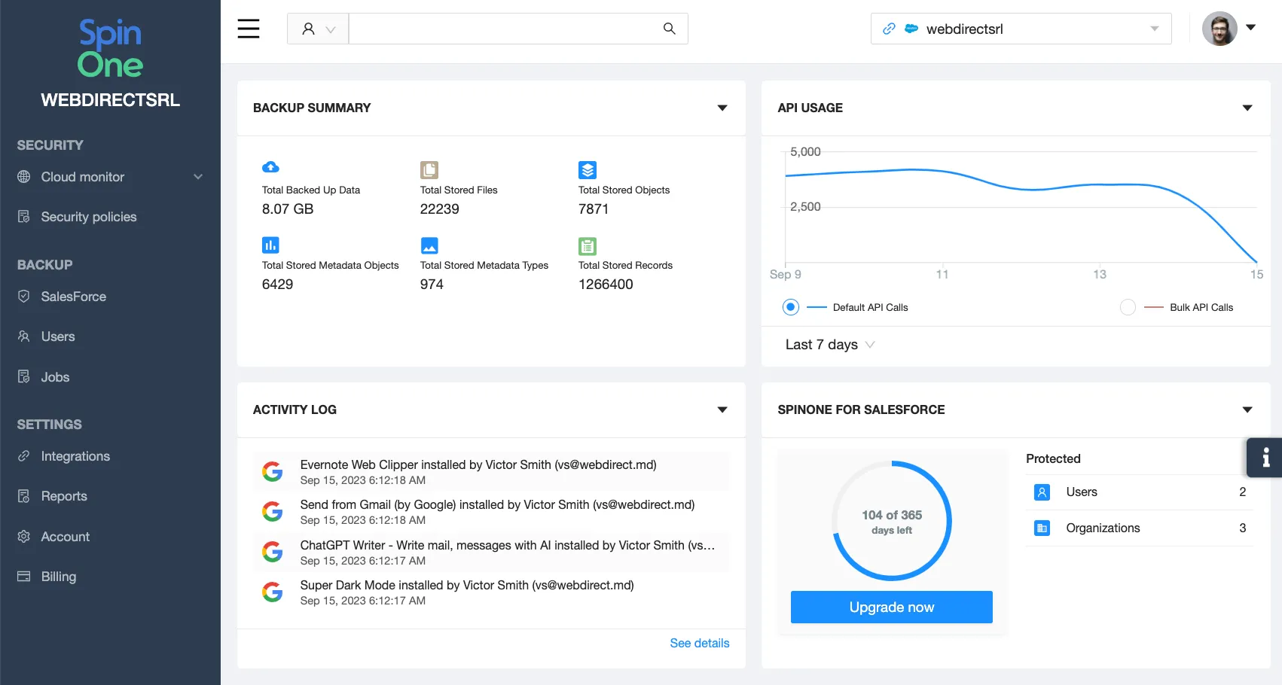Click the search magnifier icon
Viewport: 1282px width, 685px height.
pos(669,29)
